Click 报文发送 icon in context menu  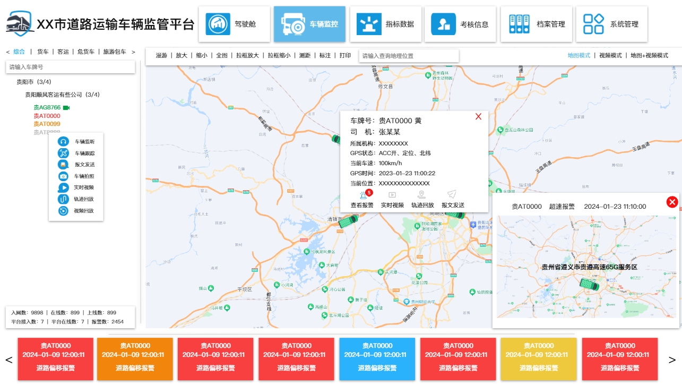pos(63,165)
